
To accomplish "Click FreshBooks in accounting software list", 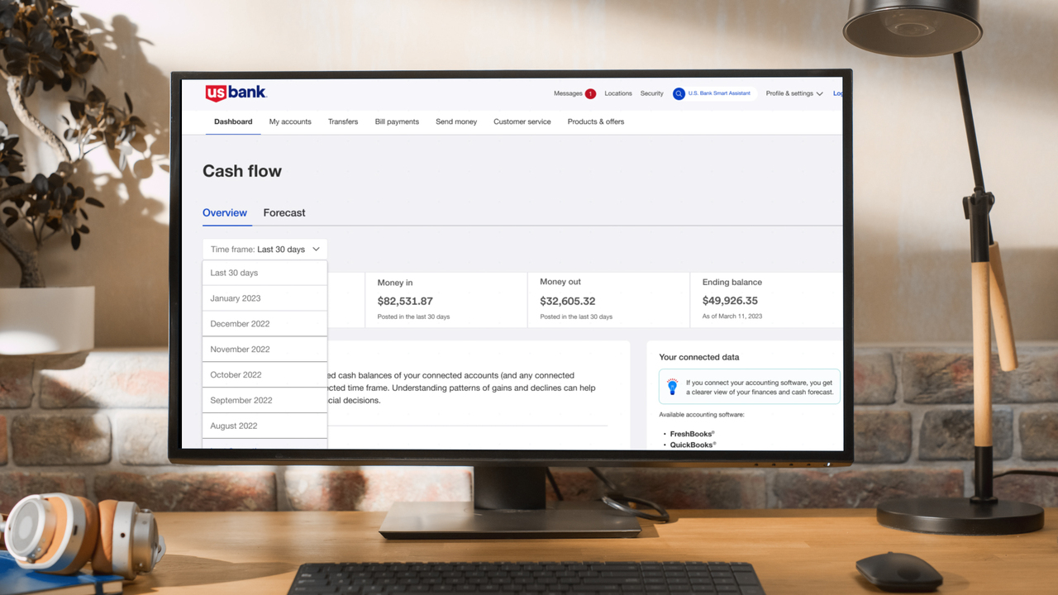I will tap(692, 433).
